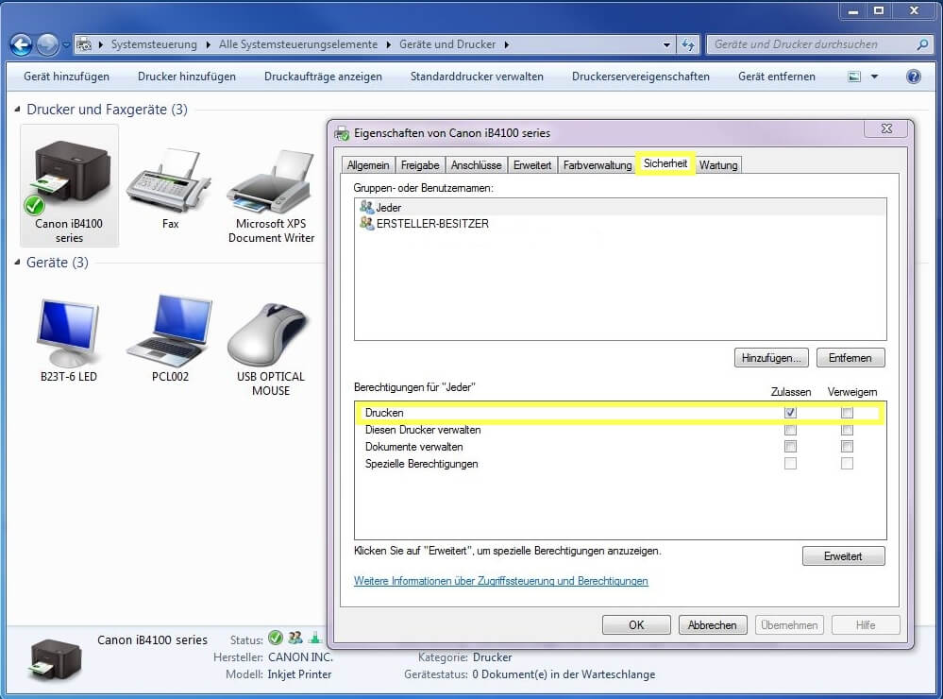Open the Erweitert tab
The image size is (943, 699).
[x=531, y=165]
